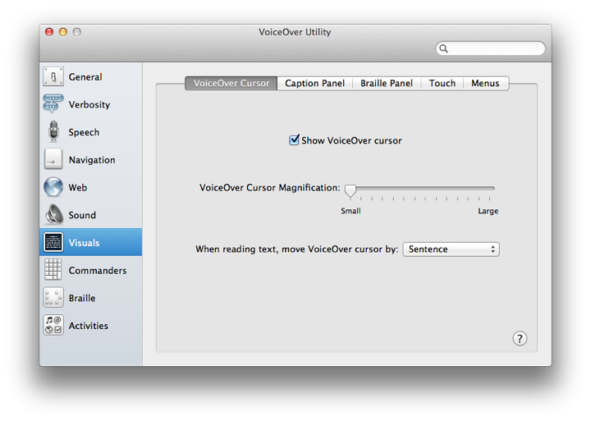The image size is (591, 421).
Task: Click the Sound label in sidebar
Action: [82, 215]
